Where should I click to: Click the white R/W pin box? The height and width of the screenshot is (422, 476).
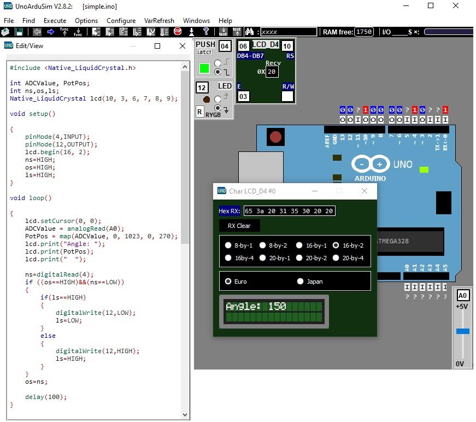(287, 96)
